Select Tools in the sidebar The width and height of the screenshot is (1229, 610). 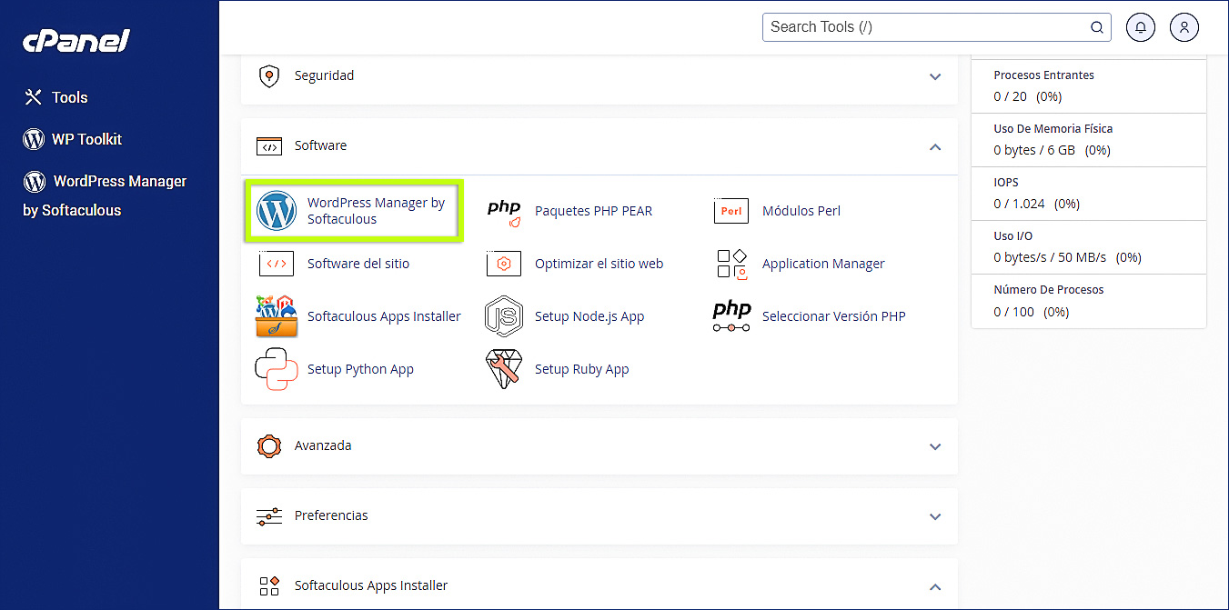pyautogui.click(x=69, y=97)
